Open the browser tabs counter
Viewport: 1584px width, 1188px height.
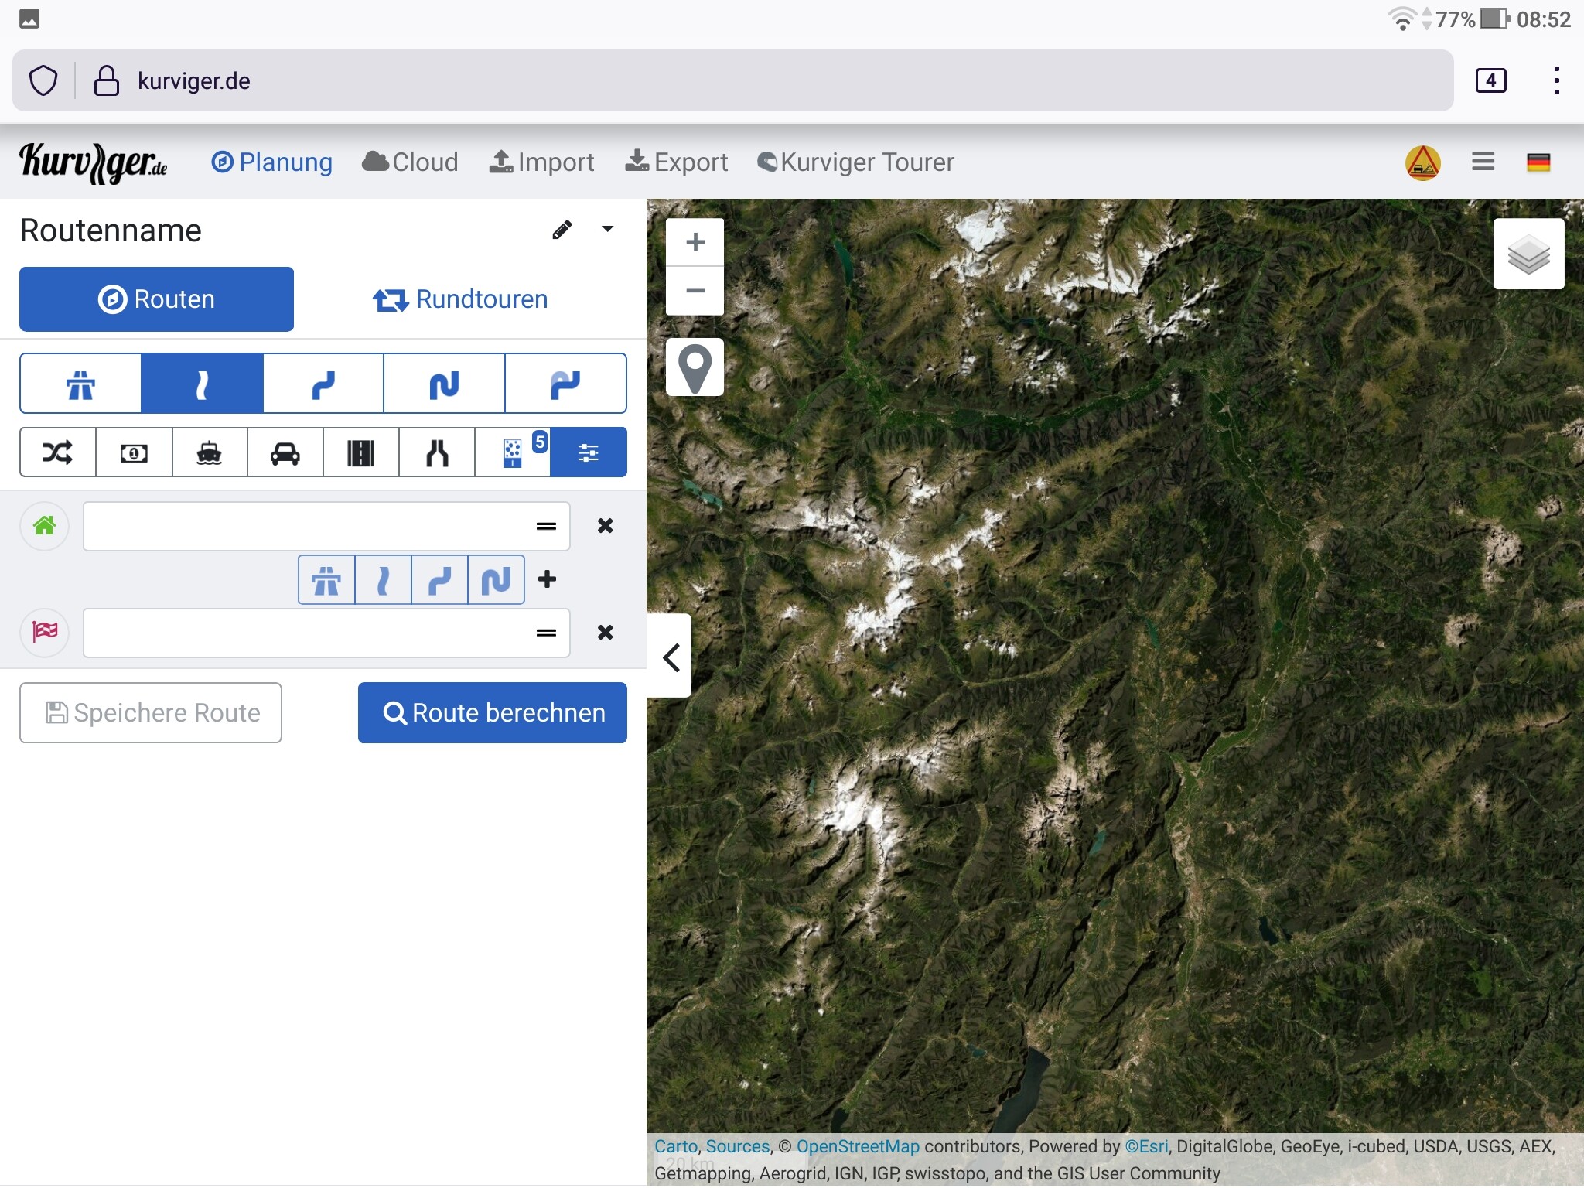coord(1490,80)
